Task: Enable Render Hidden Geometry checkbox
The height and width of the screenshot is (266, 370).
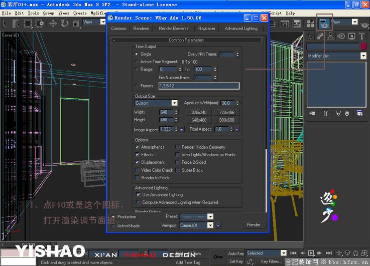Action: coord(177,147)
